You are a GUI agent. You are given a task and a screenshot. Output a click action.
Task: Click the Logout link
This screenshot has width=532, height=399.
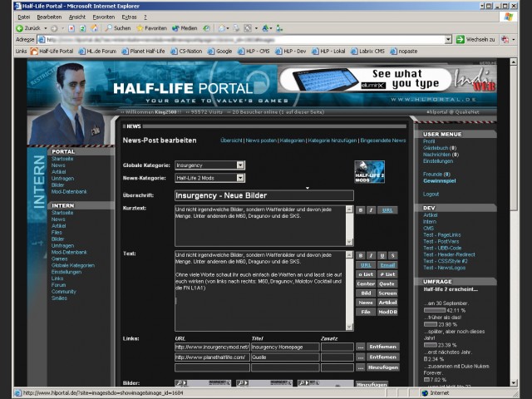[x=431, y=194]
